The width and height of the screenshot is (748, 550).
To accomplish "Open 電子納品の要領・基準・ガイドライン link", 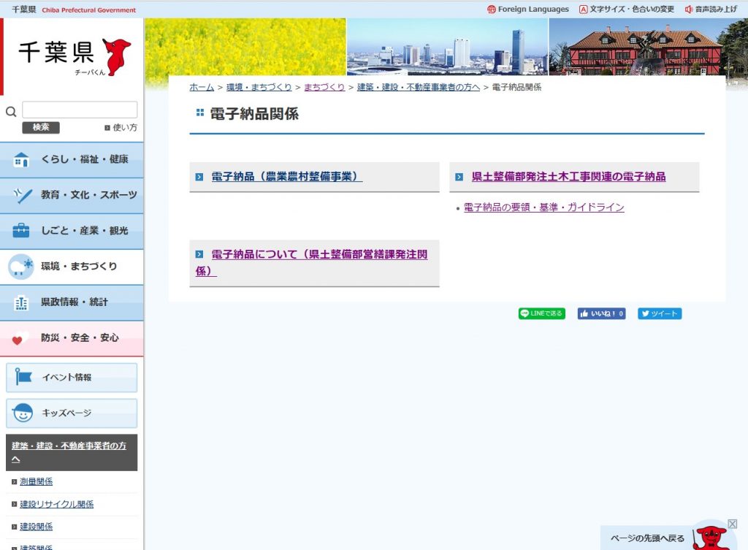I will click(x=543, y=207).
